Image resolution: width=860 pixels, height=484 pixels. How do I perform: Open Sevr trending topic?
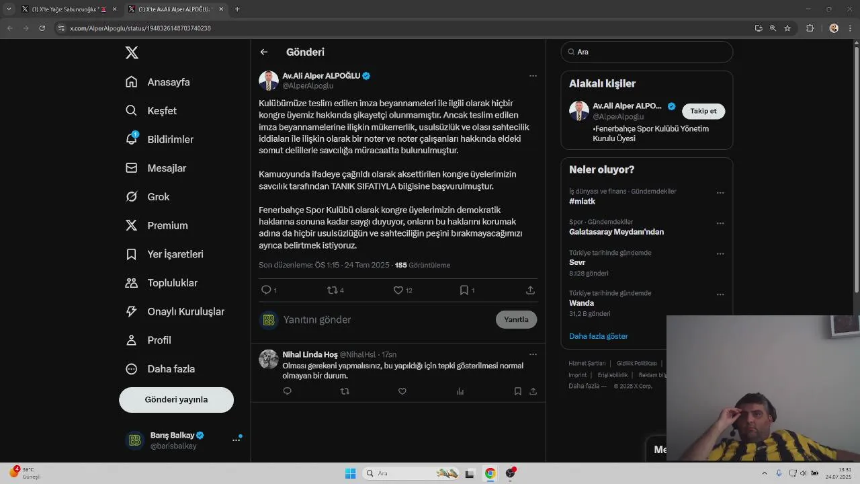pyautogui.click(x=577, y=263)
